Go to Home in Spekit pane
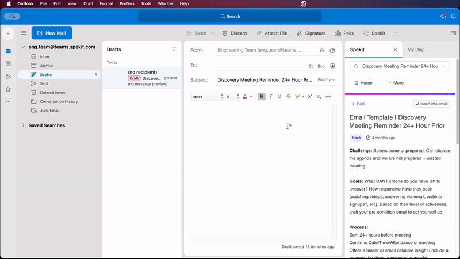460x259 pixels. tap(363, 83)
